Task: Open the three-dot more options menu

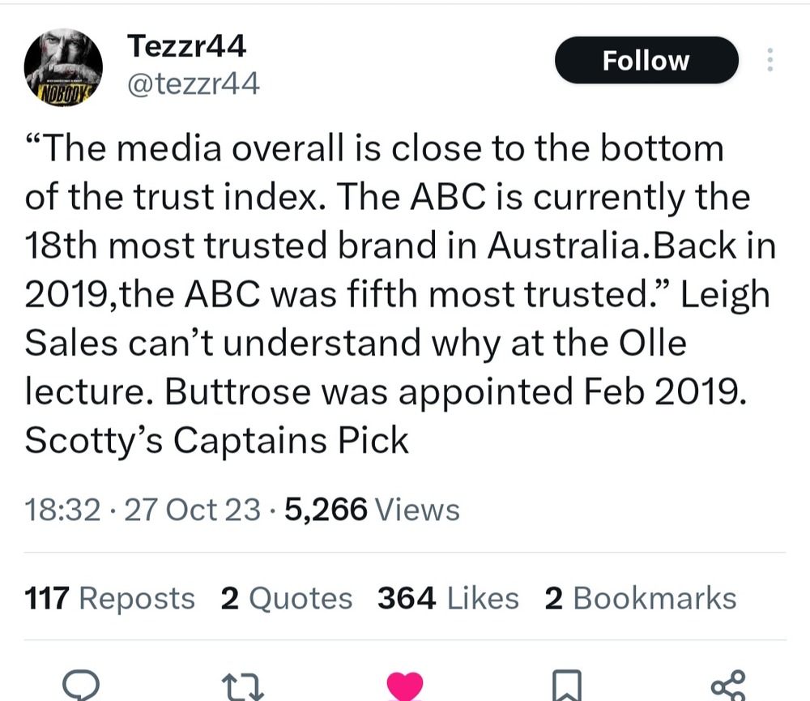Action: coord(769,61)
